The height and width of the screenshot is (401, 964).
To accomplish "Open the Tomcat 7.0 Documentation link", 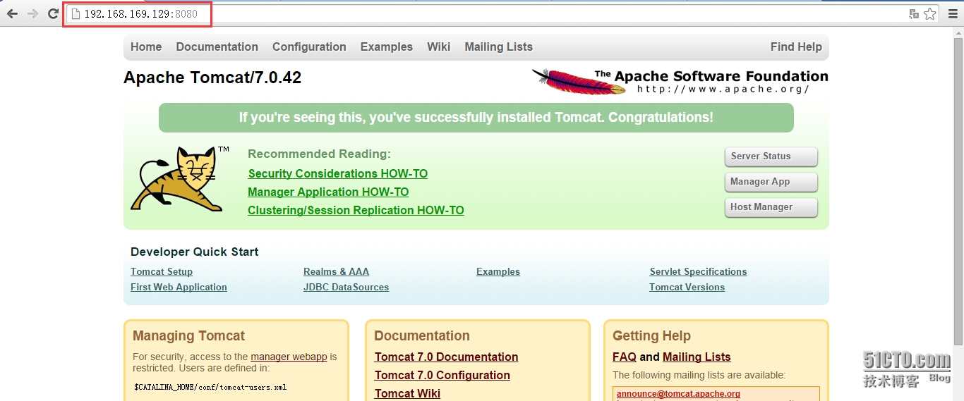I will point(446,357).
